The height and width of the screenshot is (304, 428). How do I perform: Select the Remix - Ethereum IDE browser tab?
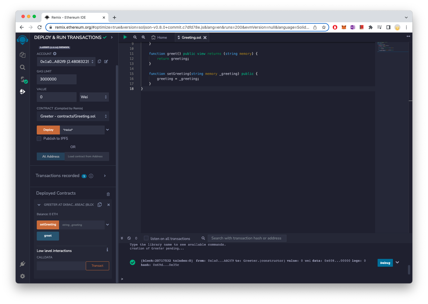coord(75,17)
